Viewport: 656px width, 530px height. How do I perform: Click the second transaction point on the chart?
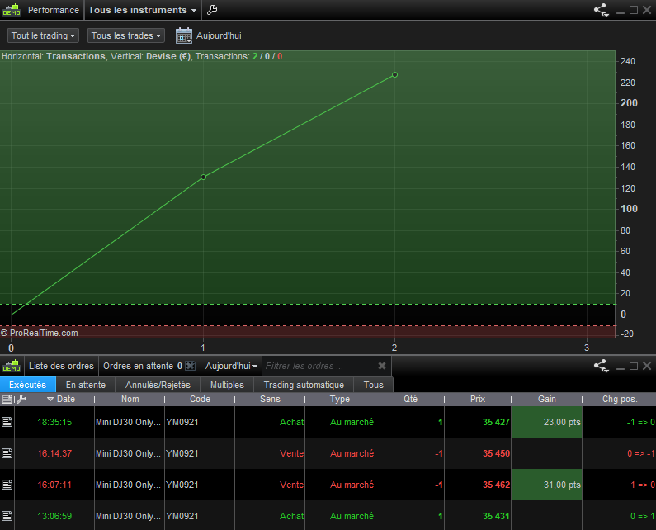[x=394, y=75]
